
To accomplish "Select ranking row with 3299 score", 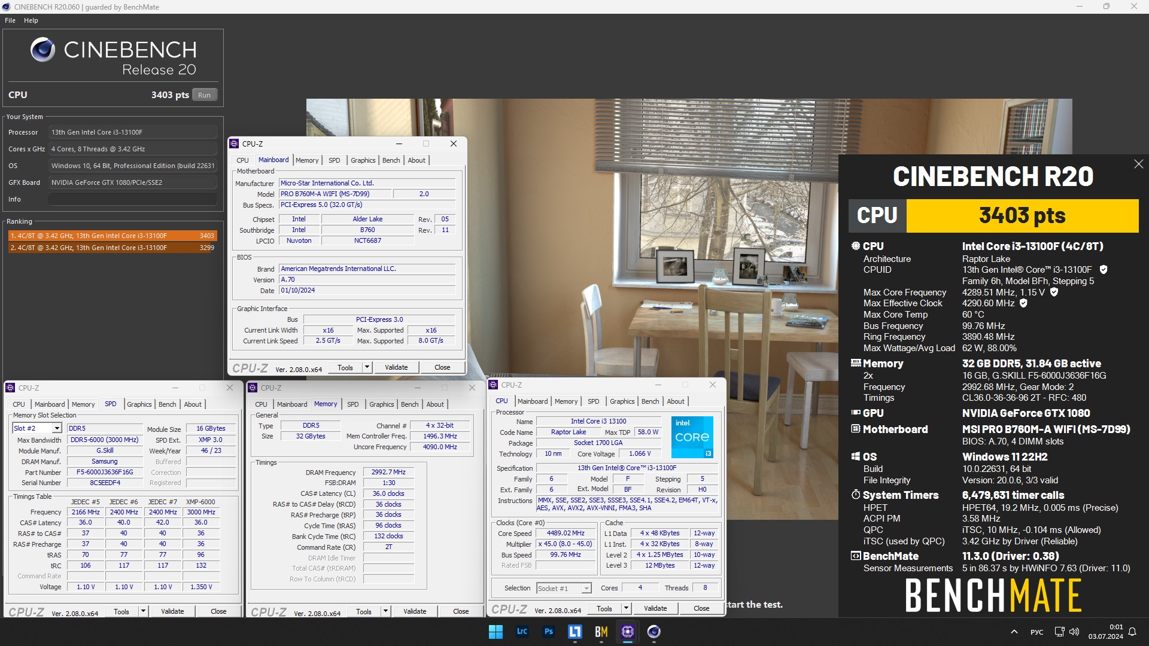I will pos(112,248).
